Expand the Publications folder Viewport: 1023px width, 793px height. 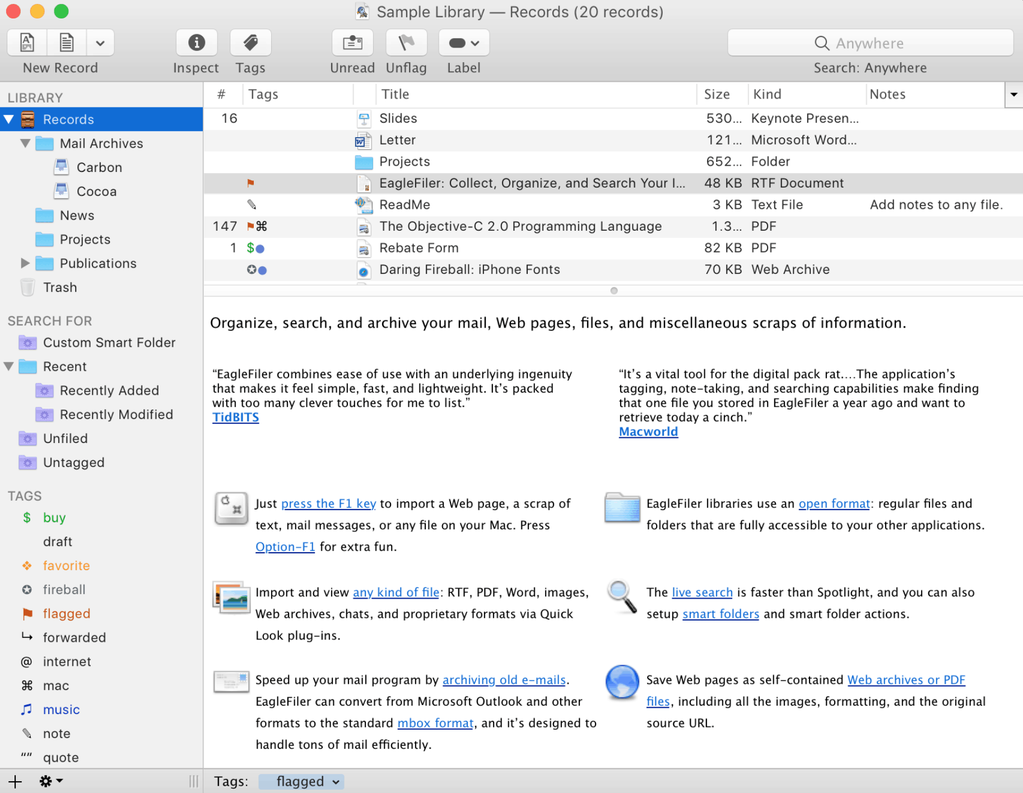tap(25, 263)
